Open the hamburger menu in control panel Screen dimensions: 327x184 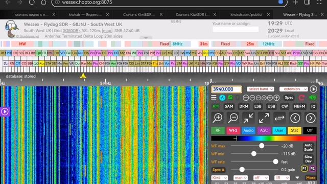point(214,98)
